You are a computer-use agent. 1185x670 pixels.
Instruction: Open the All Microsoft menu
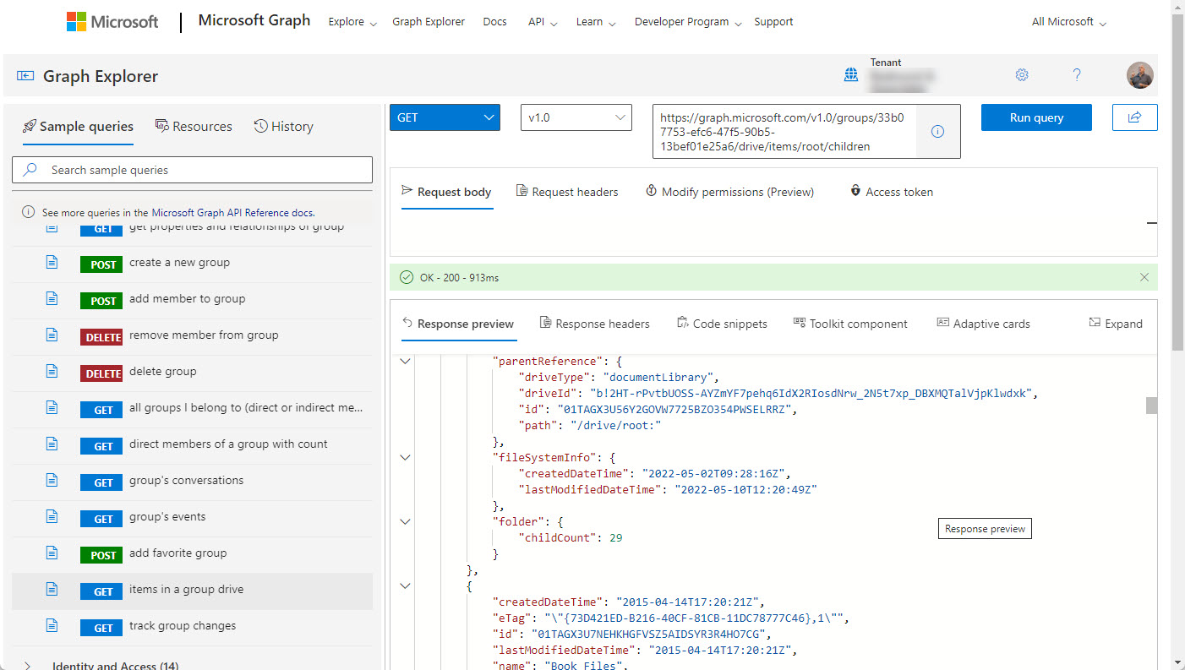pyautogui.click(x=1069, y=22)
